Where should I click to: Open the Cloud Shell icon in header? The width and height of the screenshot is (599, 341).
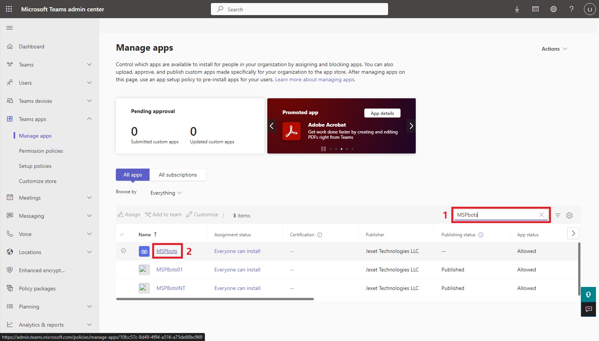pos(535,9)
